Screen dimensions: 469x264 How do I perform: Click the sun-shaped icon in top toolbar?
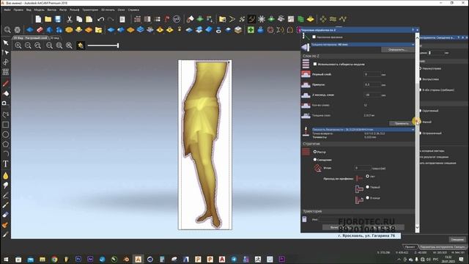tap(262, 19)
